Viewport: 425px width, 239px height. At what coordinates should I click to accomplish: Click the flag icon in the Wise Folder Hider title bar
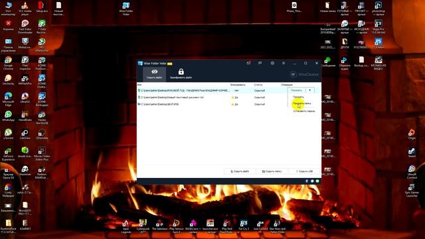(260, 63)
